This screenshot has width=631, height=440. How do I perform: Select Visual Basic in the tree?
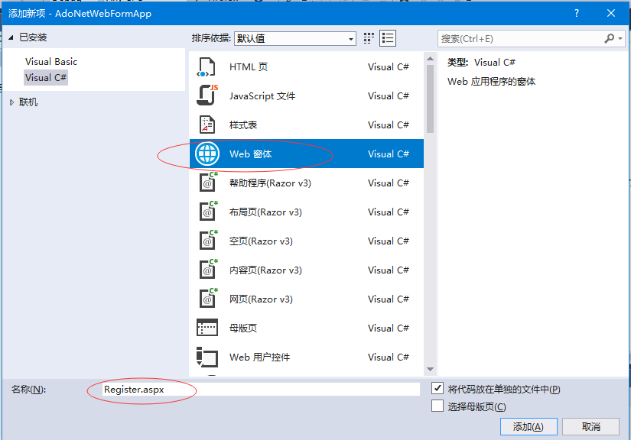pyautogui.click(x=51, y=62)
